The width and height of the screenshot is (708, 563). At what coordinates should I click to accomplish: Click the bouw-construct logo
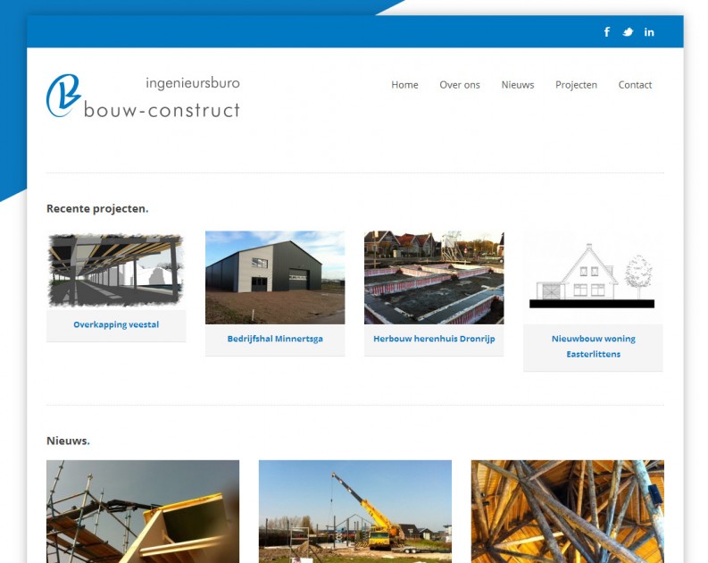143,97
